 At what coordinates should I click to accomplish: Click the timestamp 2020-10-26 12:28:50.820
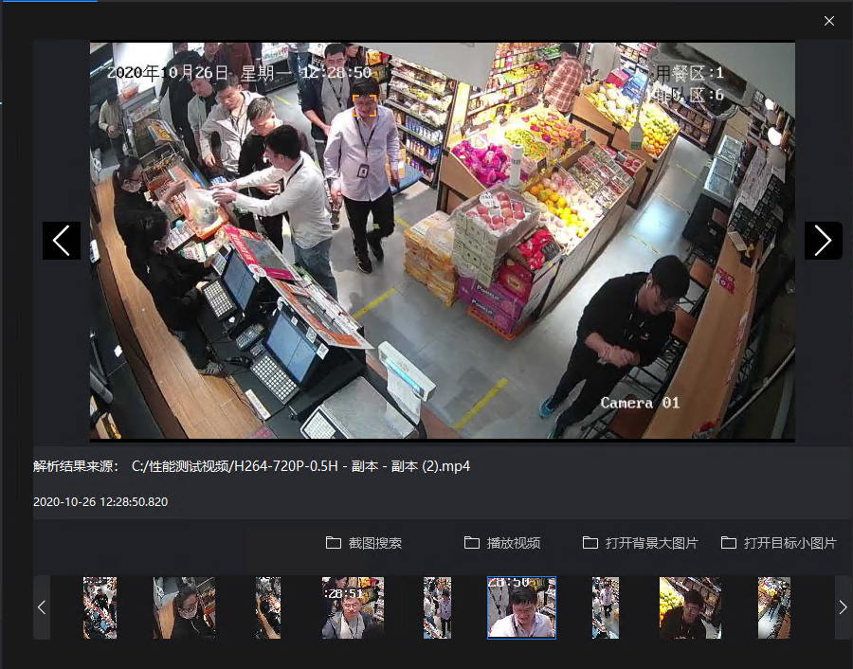coord(100,502)
